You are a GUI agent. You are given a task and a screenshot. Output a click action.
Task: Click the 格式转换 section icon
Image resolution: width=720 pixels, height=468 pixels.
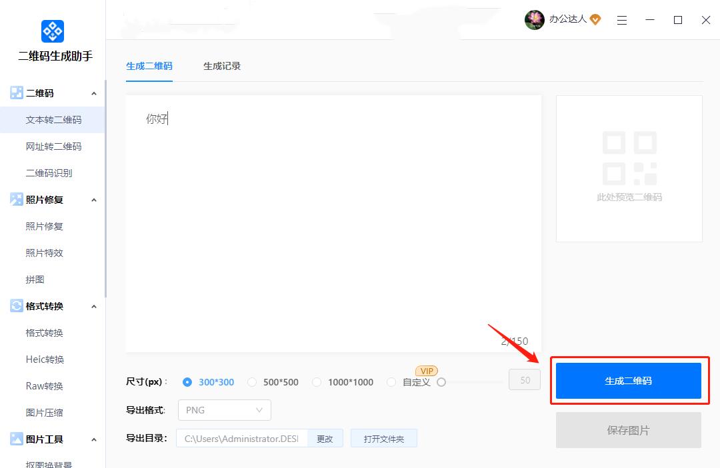17,306
